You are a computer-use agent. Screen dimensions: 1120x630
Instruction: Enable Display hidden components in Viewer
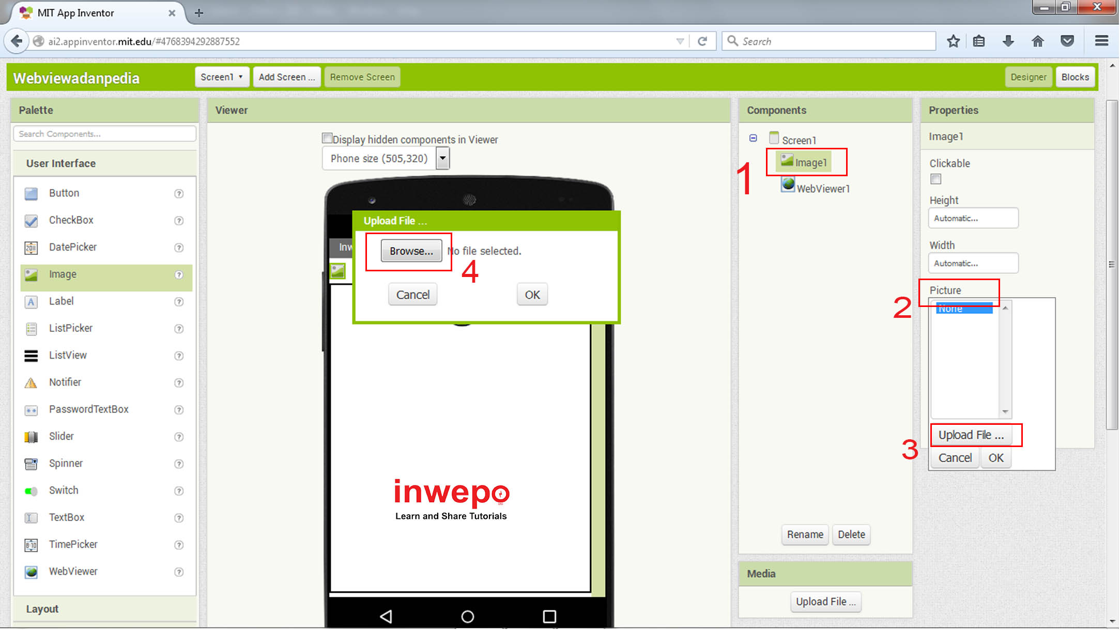pyautogui.click(x=327, y=139)
